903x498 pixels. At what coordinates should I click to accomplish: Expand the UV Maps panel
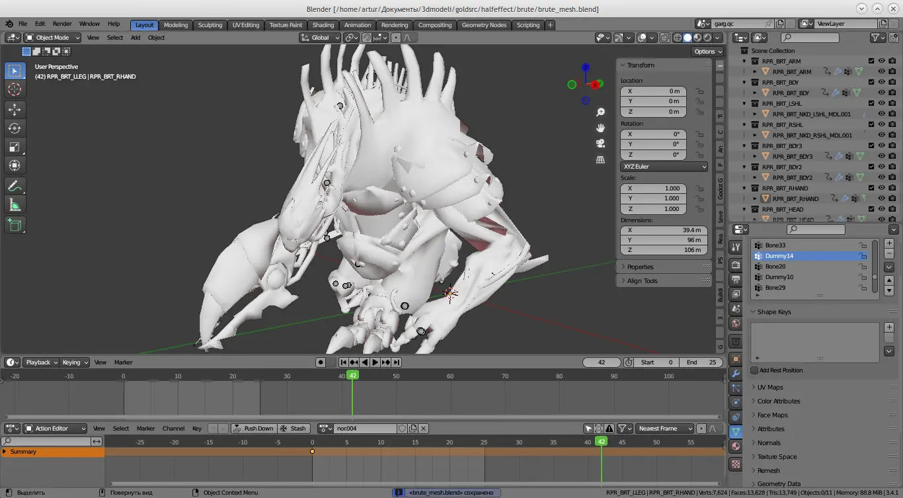click(769, 388)
